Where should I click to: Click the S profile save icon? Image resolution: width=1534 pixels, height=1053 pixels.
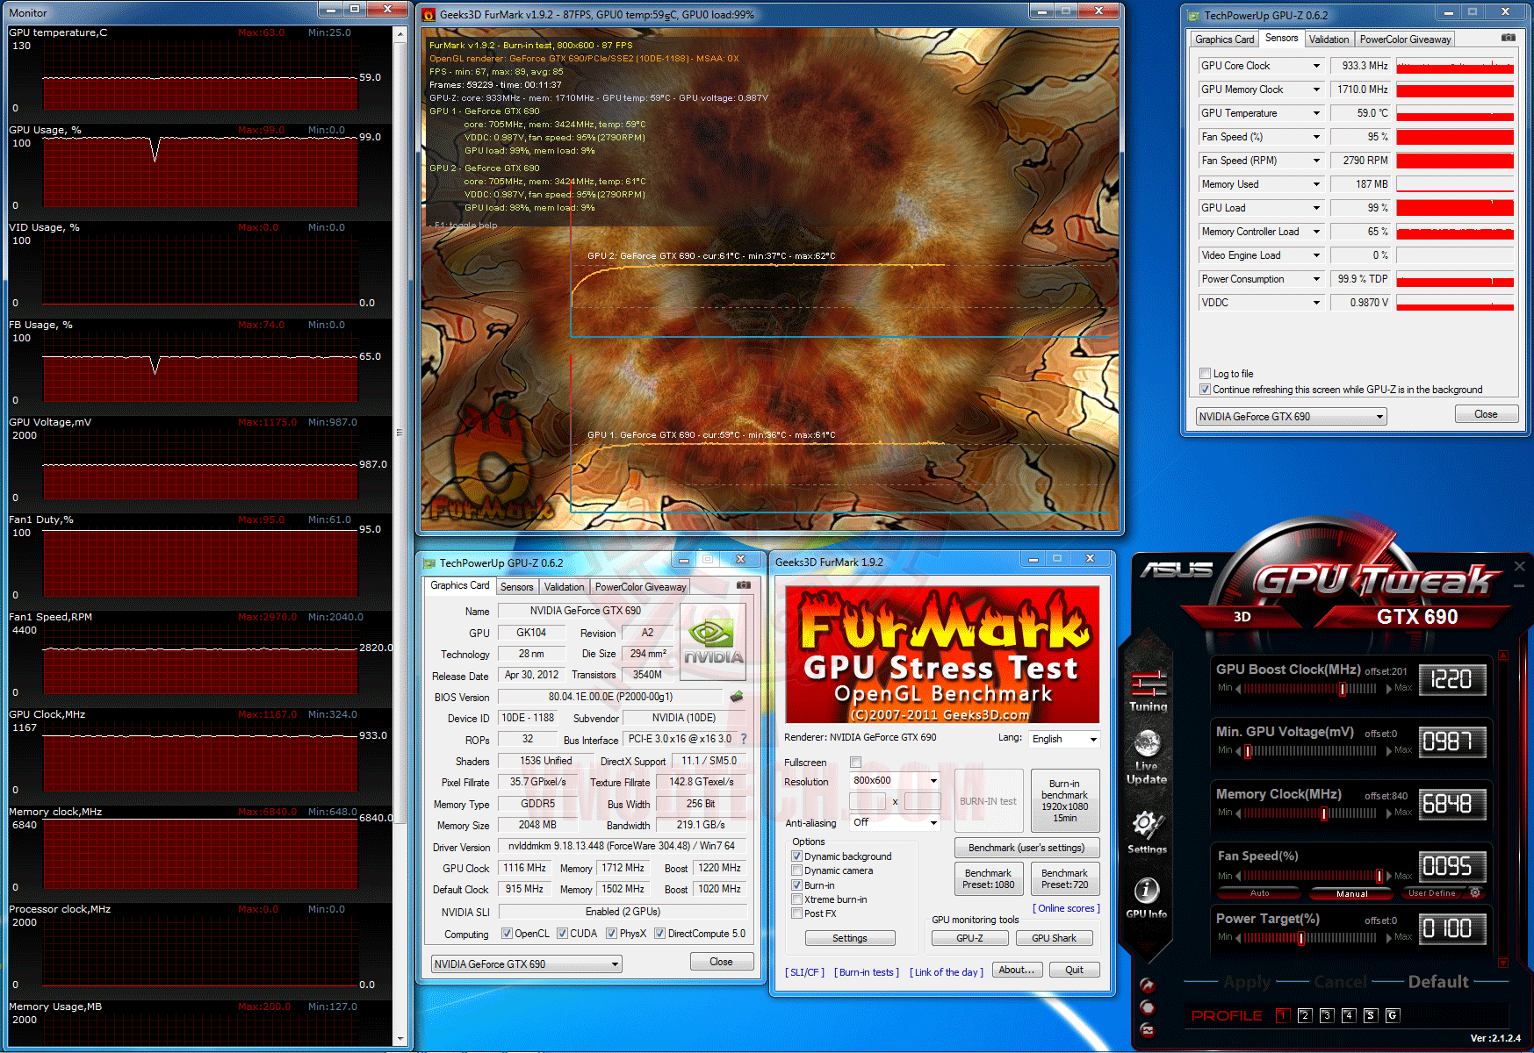[x=1371, y=1015]
